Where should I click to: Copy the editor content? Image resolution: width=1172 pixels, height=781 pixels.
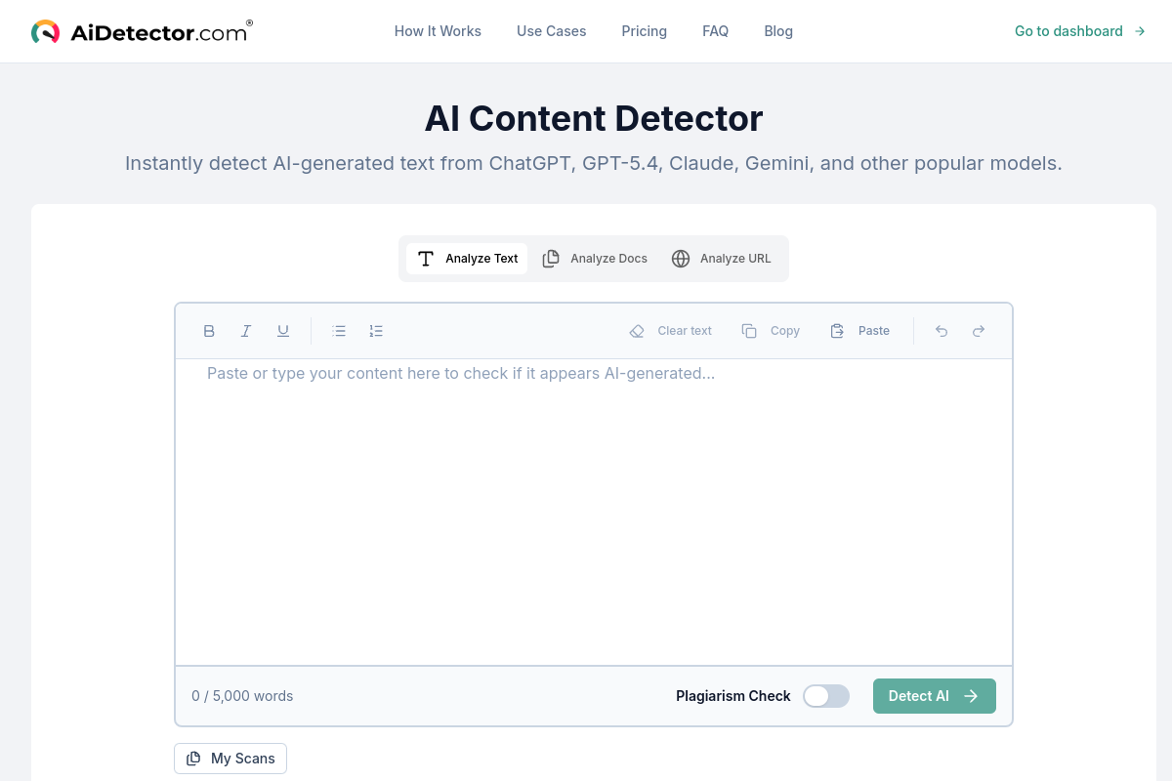(771, 331)
